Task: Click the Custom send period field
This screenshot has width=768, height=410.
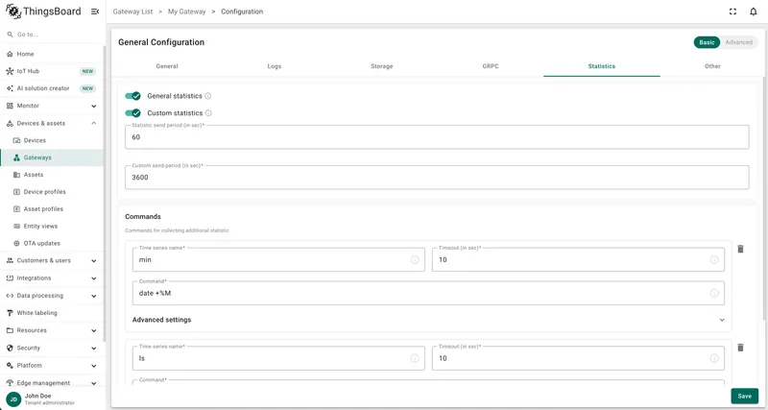Action: (437, 178)
